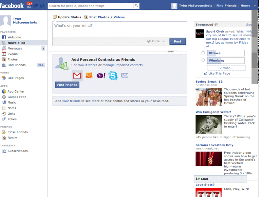Click the Pokes icon

[x=4, y=119]
